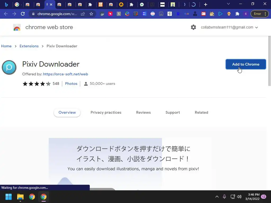Open a new browser tab
The width and height of the screenshot is (271, 203).
pos(205,4)
